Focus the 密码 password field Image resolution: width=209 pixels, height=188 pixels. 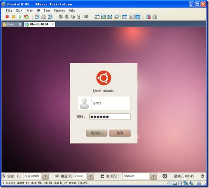(x=110, y=117)
